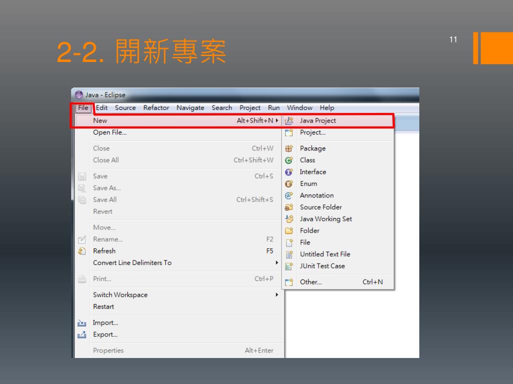Viewport: 513px width, 384px height.
Task: Select Untitled Text File entry
Action: pos(338,254)
